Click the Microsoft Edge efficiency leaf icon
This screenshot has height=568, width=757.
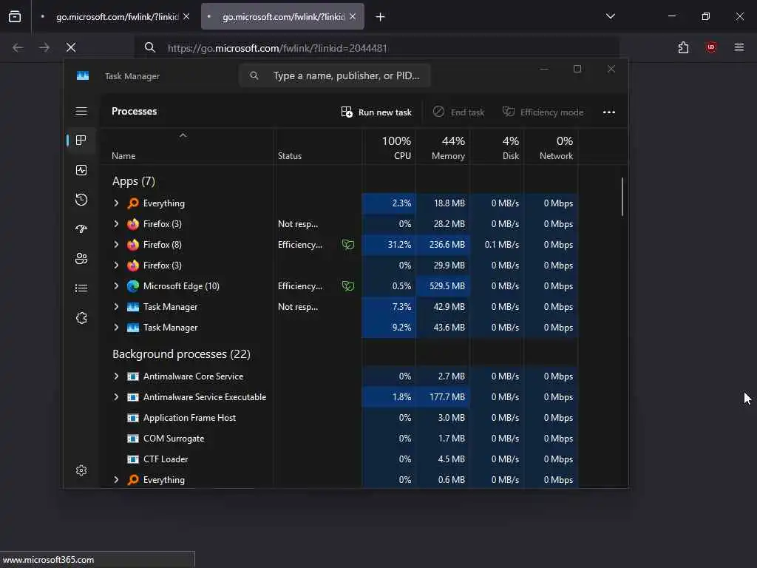pos(347,286)
